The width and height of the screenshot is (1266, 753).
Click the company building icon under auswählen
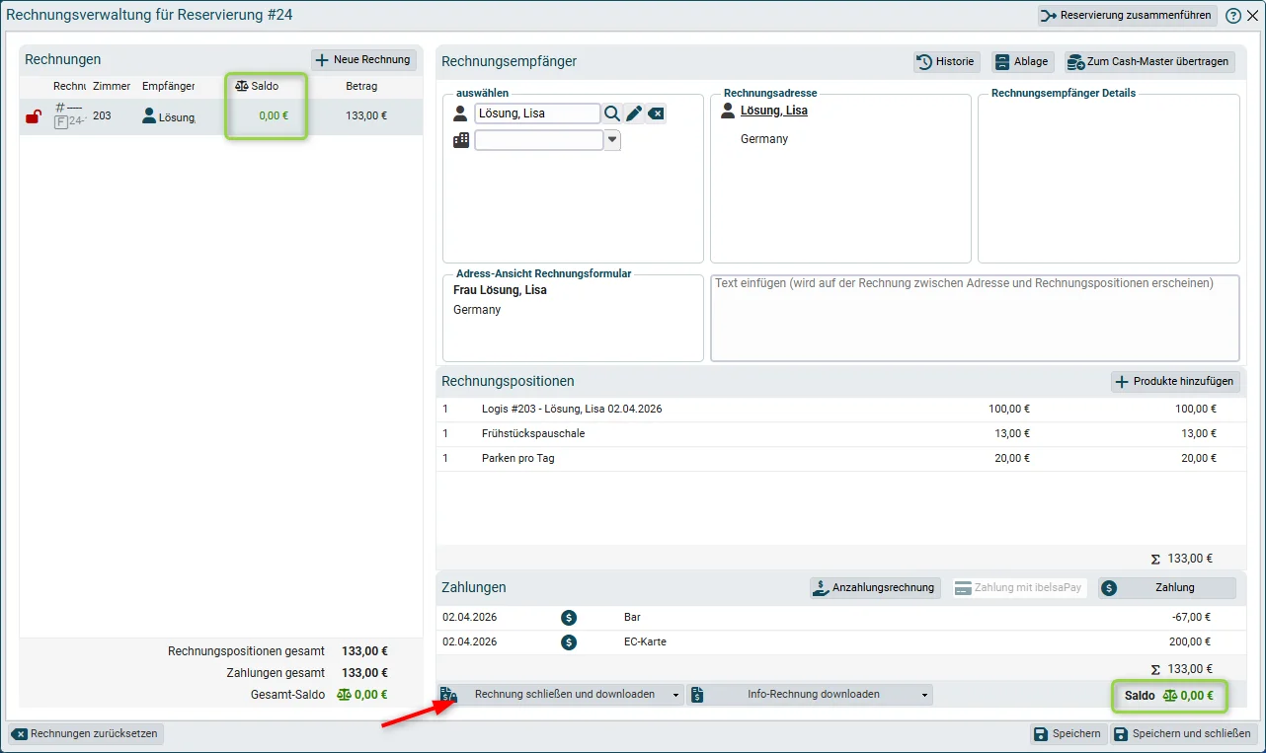(461, 140)
